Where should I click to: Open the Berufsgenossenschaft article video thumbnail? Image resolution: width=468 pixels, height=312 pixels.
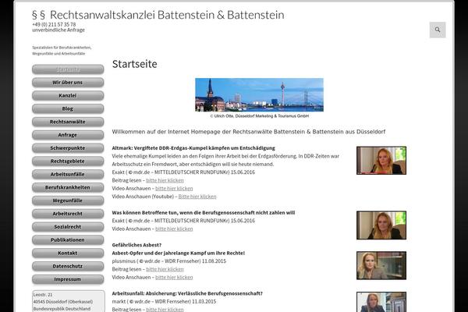tap(381, 225)
